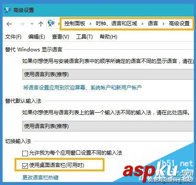
Task: Open the 文件(F) menu
Action: [13, 37]
